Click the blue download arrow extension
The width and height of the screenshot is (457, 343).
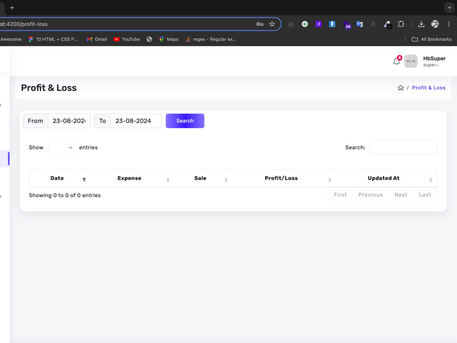332,24
